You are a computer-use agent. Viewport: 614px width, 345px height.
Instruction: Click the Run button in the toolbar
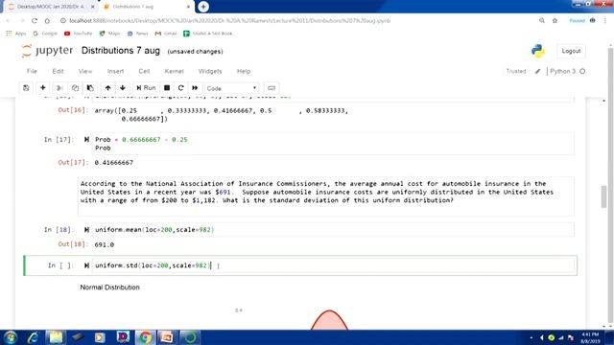pyautogui.click(x=146, y=88)
